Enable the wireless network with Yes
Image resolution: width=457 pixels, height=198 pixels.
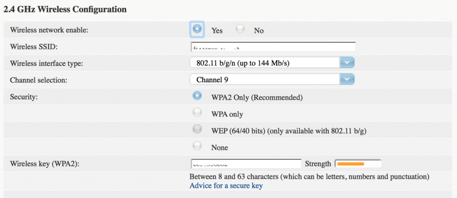click(197, 29)
